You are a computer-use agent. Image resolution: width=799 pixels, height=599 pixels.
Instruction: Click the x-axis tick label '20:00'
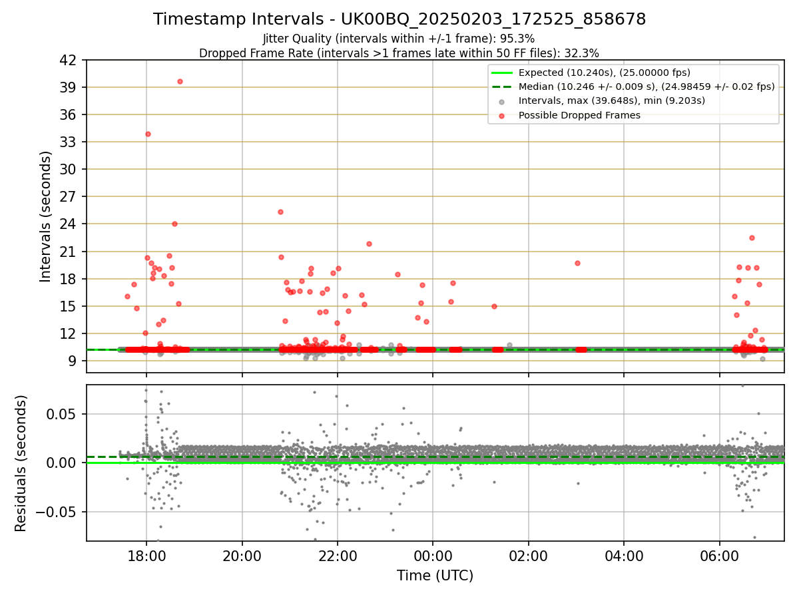pyautogui.click(x=242, y=556)
